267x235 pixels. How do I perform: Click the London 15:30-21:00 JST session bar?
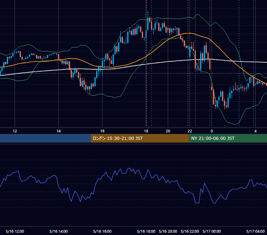[x=140, y=138]
